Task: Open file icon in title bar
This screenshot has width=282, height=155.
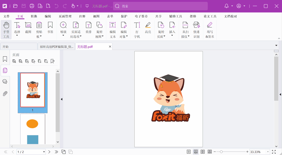Action: coord(15,6)
